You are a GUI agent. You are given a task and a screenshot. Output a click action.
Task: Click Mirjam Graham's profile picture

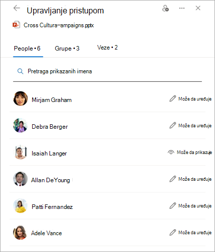[x=20, y=99]
